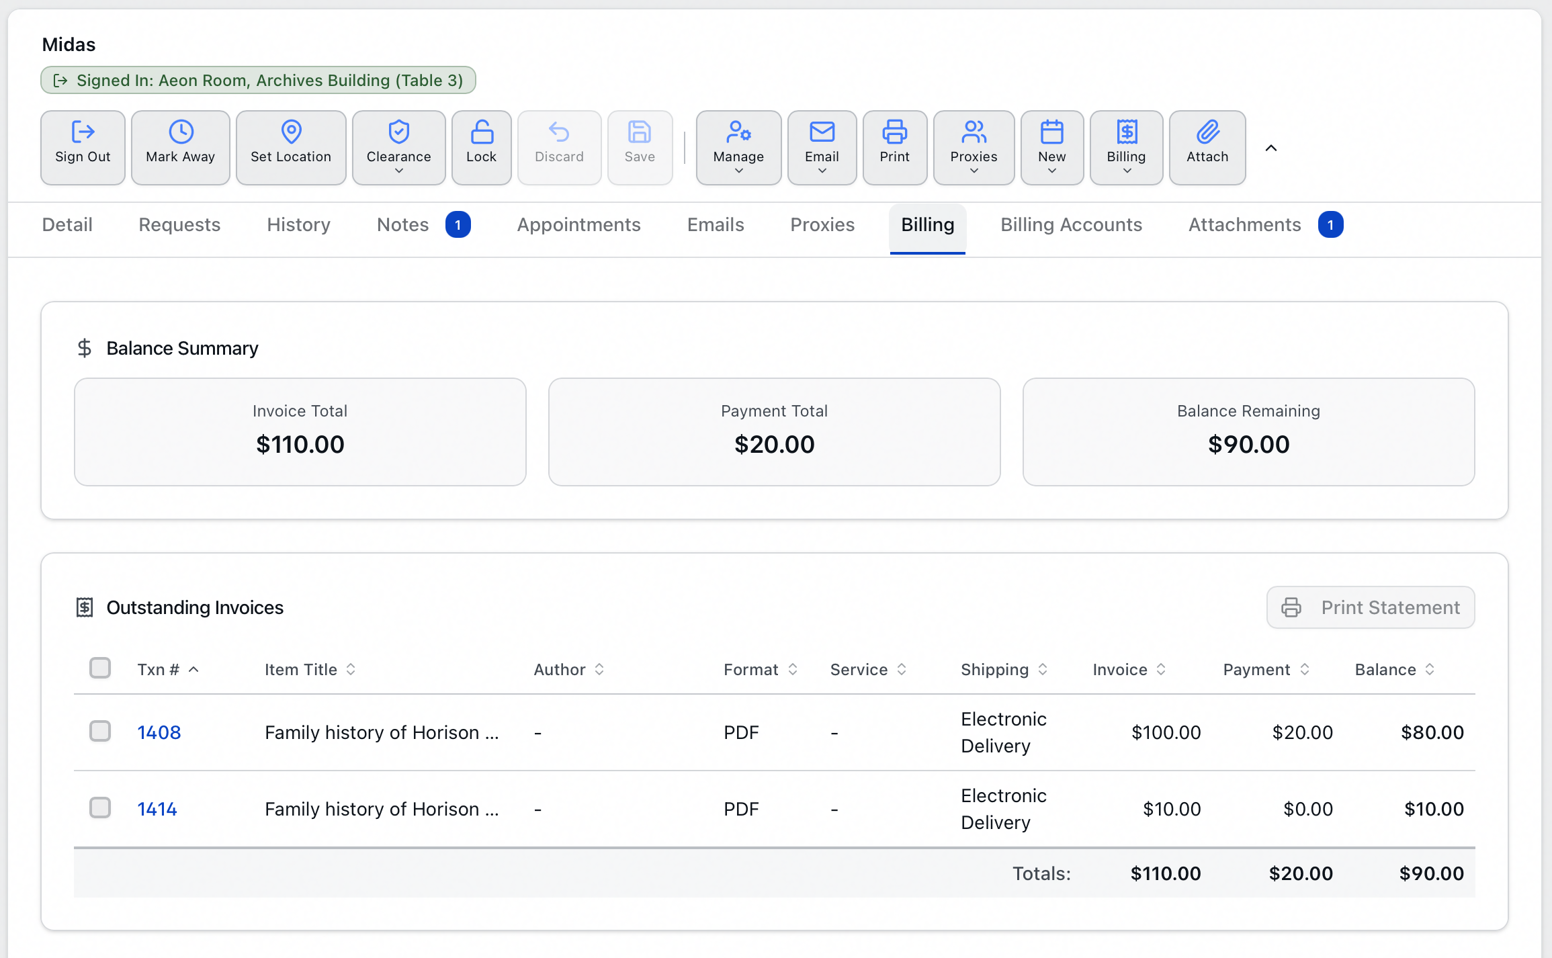Click the $100.00 invoice amount
Screen dimensions: 1552x958
(x=1166, y=732)
